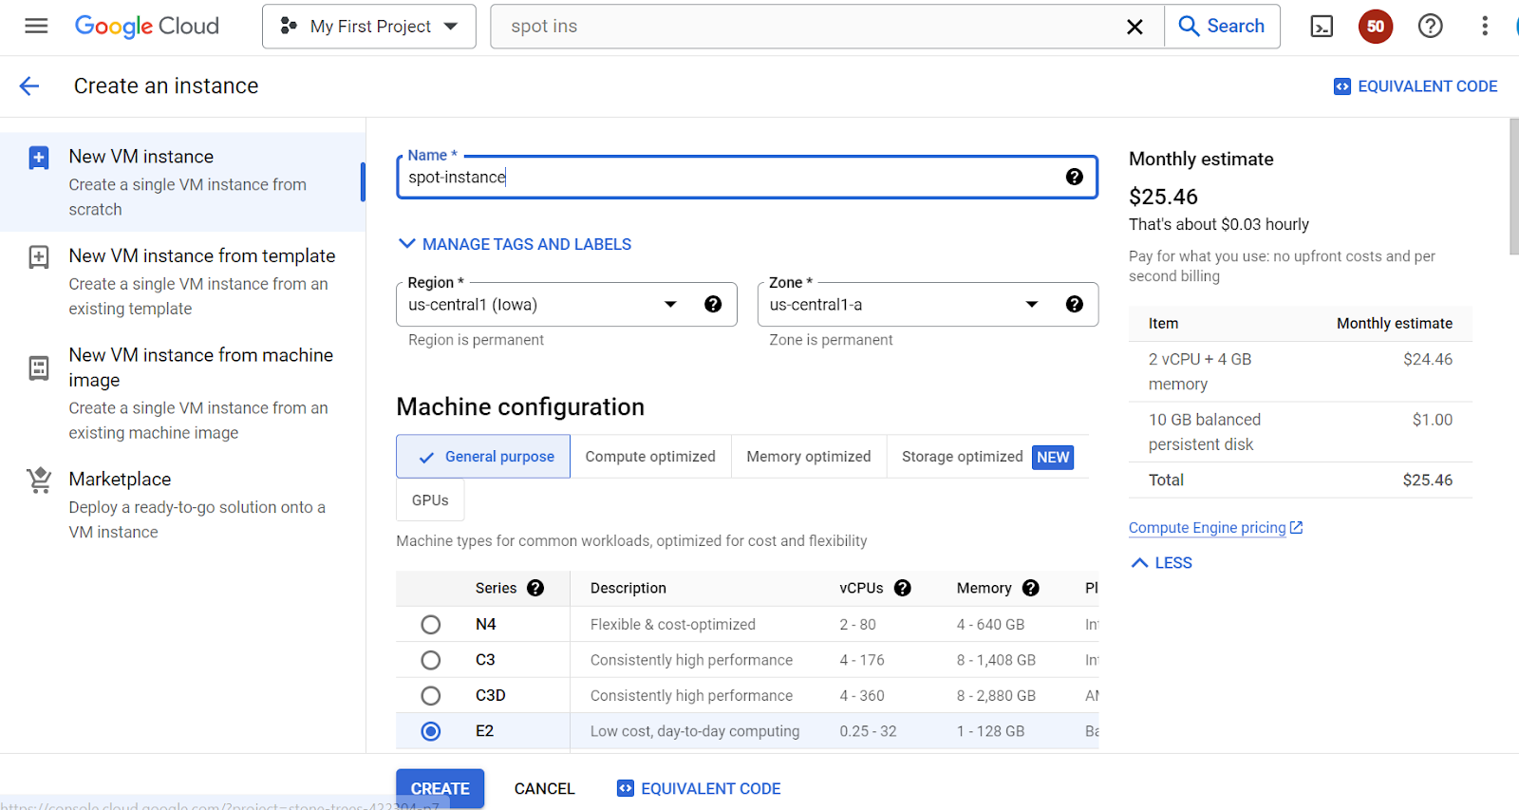Select the C3D series radio button
The image size is (1519, 810).
coord(431,696)
